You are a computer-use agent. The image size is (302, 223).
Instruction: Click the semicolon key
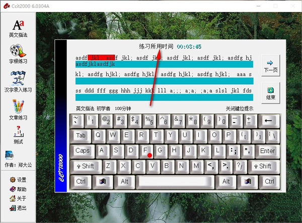coord(233,151)
